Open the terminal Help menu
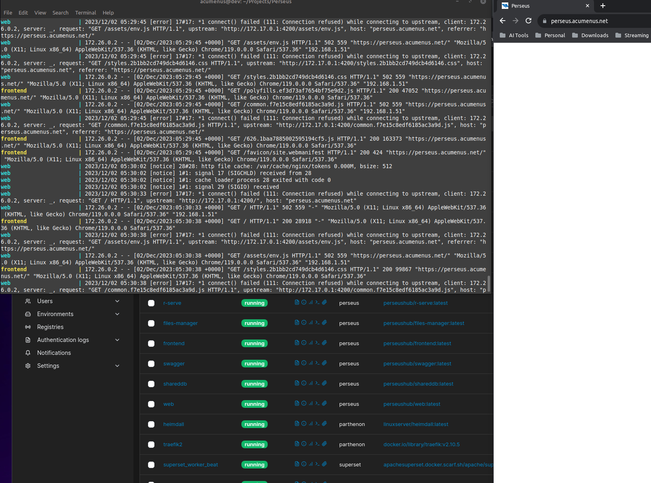 point(108,13)
